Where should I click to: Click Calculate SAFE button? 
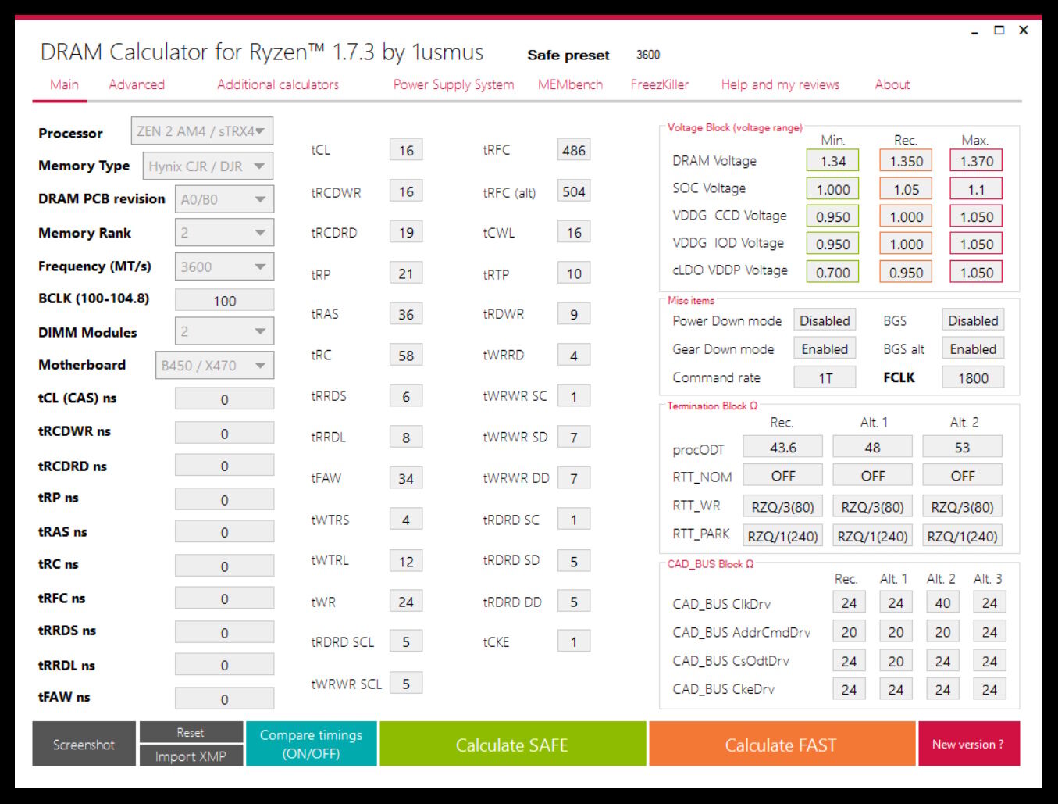point(512,744)
